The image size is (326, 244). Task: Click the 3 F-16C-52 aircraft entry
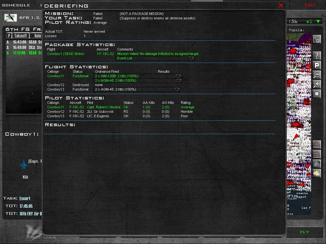click(x=105, y=54)
